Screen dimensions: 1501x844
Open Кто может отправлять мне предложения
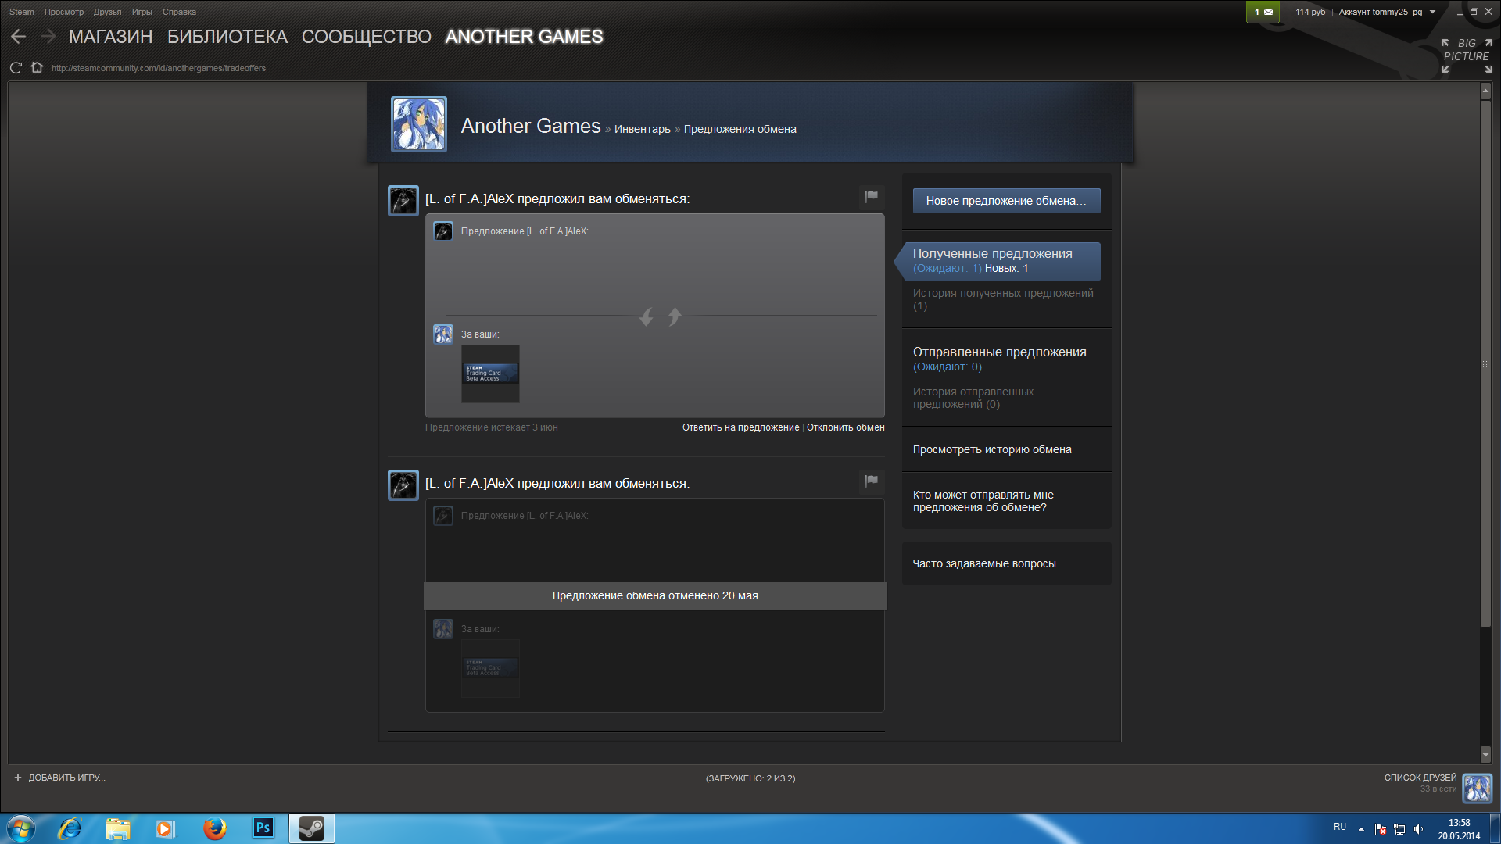(x=983, y=501)
